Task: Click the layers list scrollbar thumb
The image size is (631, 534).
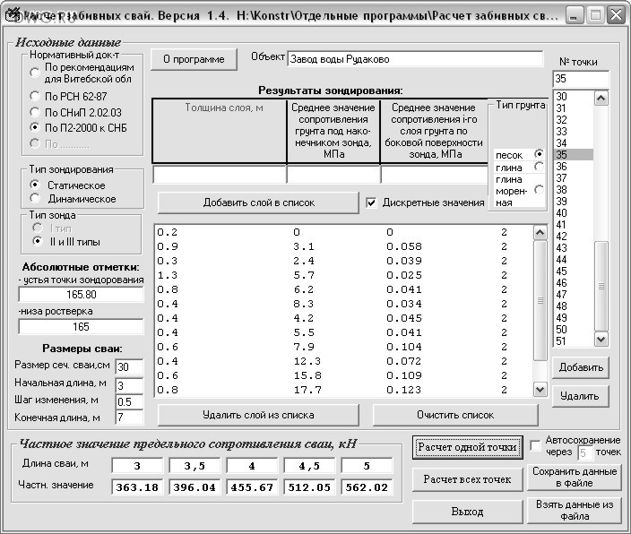Action: pyautogui.click(x=540, y=300)
